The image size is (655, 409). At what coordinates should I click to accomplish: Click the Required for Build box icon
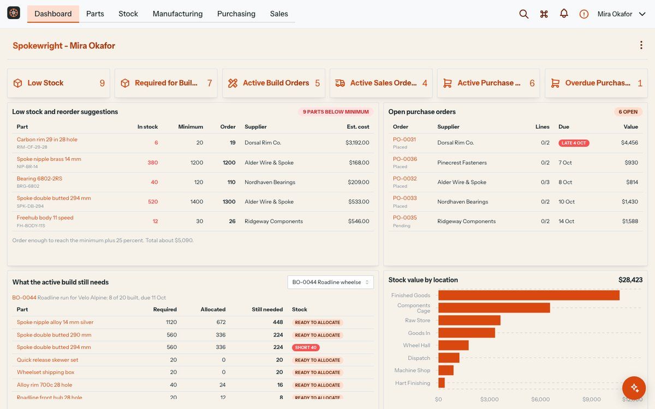(126, 83)
